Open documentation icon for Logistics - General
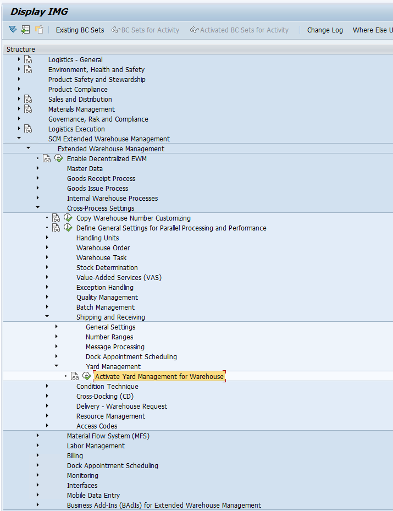The width and height of the screenshot is (393, 511). 29,59
